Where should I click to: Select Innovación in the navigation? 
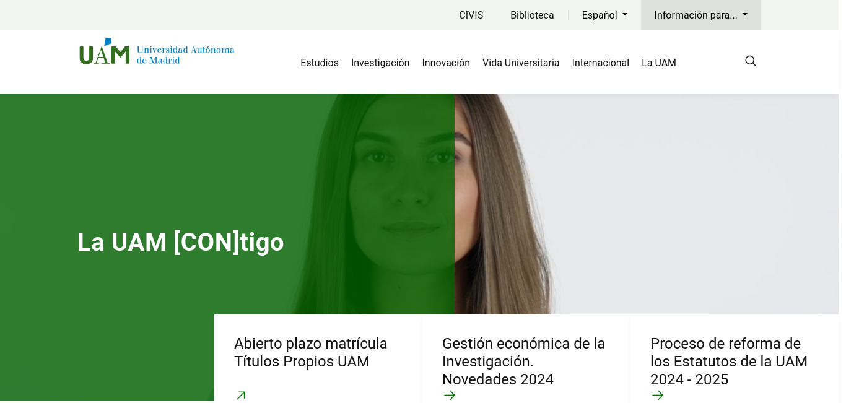point(446,63)
